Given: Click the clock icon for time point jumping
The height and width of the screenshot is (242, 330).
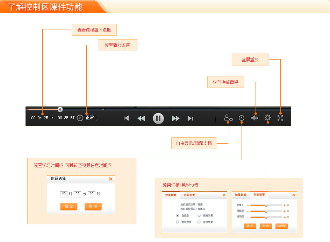Looking at the screenshot, I should click(241, 118).
